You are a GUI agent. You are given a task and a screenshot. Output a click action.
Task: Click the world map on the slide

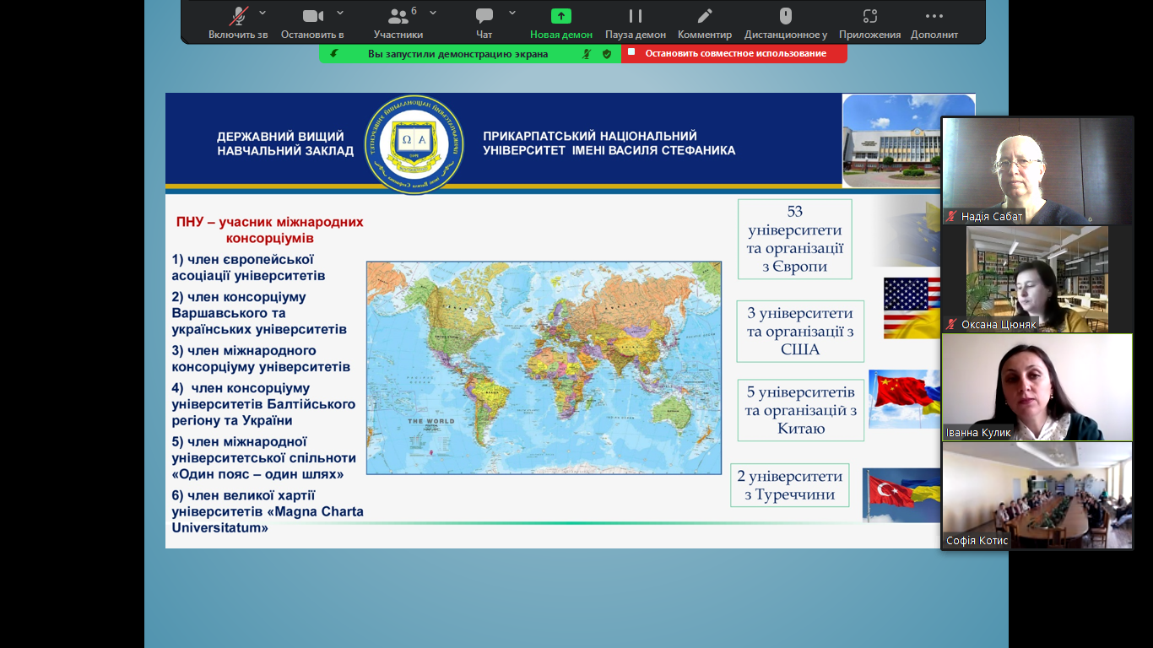tap(544, 368)
